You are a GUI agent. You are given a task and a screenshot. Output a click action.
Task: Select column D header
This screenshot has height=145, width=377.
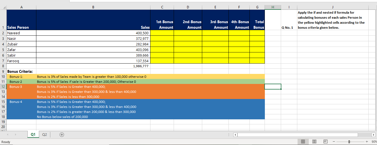188,7
